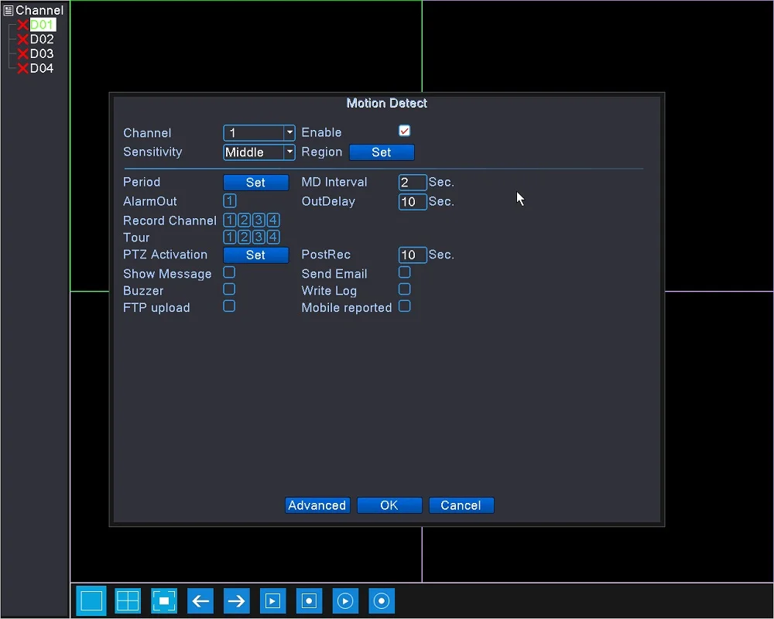Screen dimensions: 774x619
Task: Turn on the Buzzer checkbox
Action: [x=229, y=289]
